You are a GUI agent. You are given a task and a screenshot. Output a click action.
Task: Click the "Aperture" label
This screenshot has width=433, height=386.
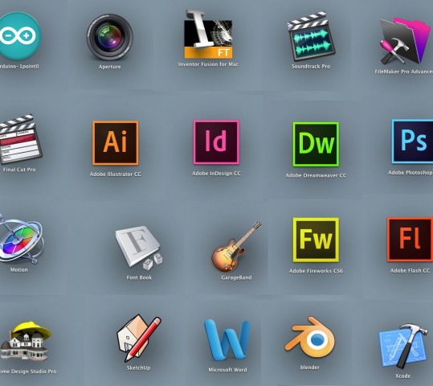(109, 67)
